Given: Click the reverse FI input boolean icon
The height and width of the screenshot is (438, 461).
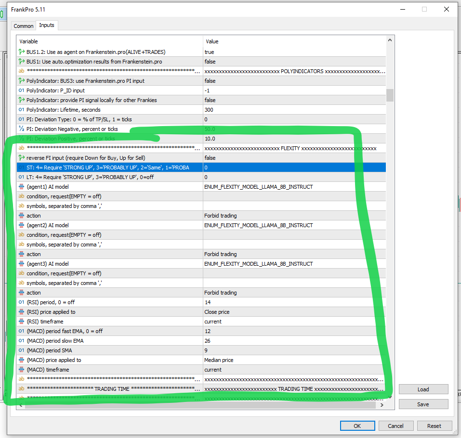Looking at the screenshot, I should [22, 158].
